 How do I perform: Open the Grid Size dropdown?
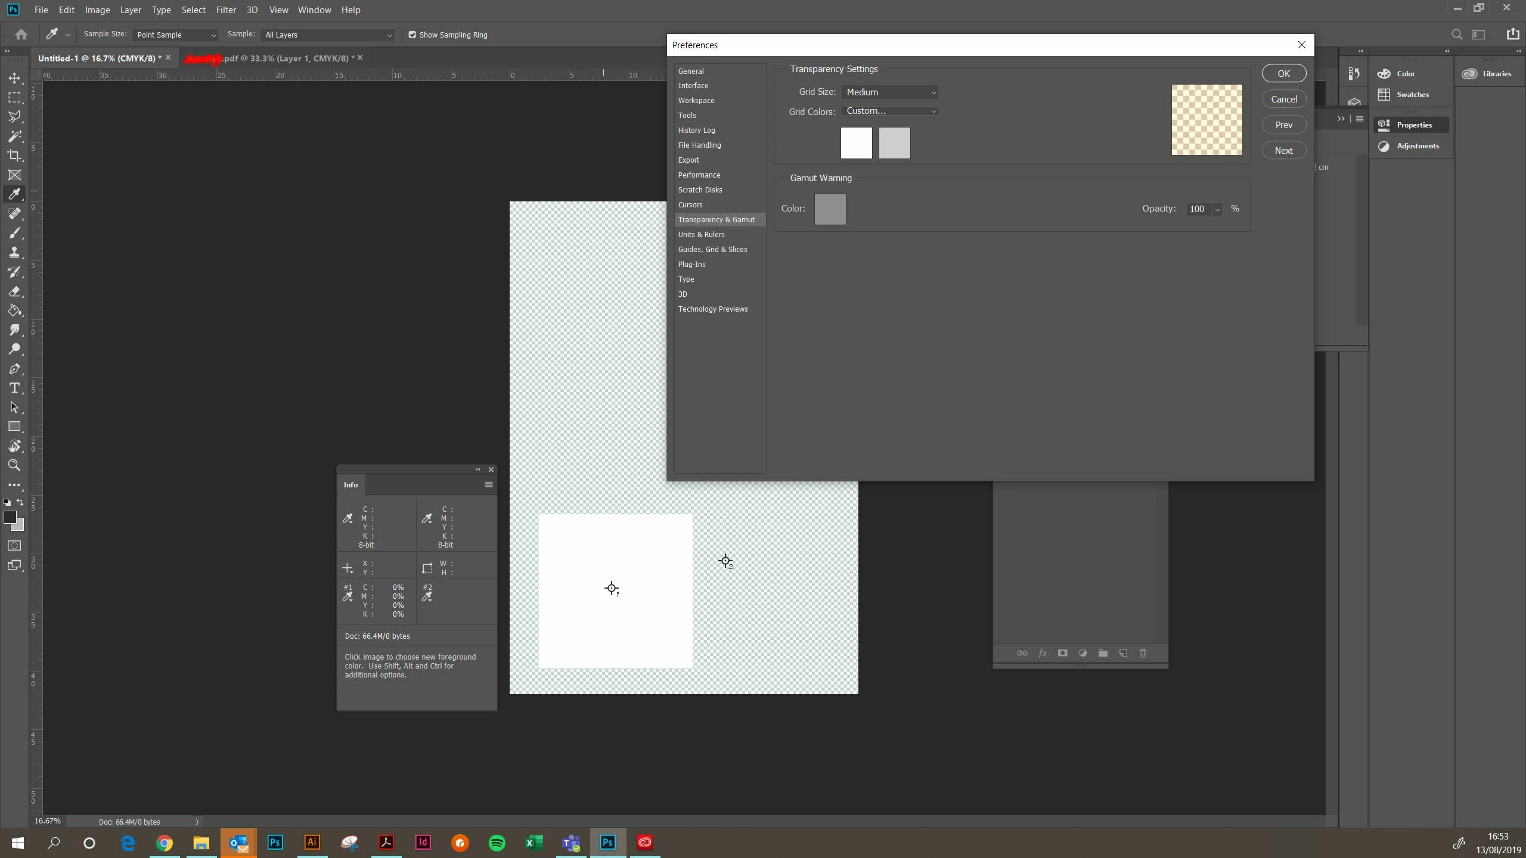point(890,92)
